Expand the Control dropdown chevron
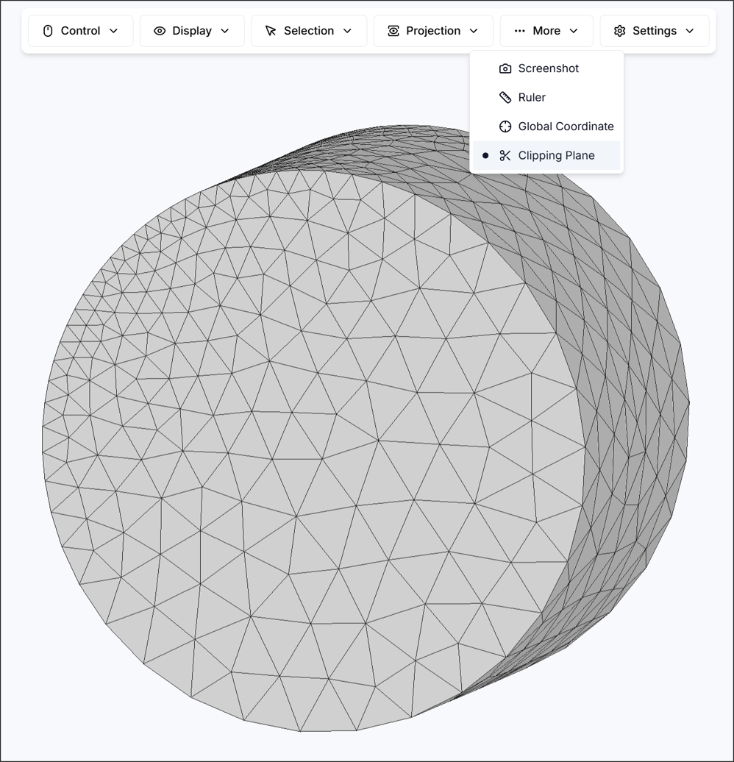Viewport: 734px width, 762px height. 115,32
